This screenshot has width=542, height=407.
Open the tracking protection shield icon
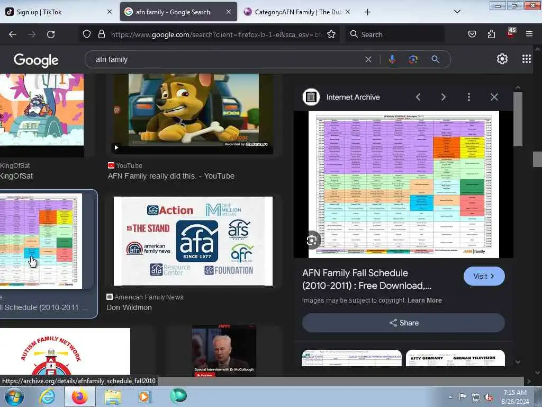coord(87,34)
